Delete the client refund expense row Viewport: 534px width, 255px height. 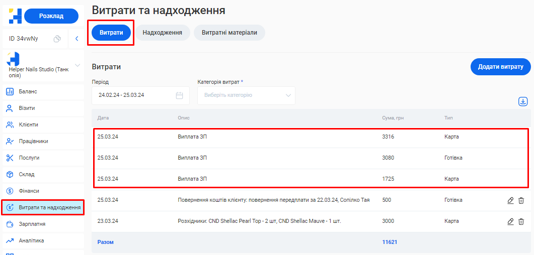(x=521, y=200)
